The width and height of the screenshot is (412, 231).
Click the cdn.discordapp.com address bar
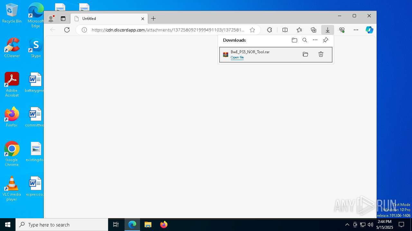[x=168, y=30]
